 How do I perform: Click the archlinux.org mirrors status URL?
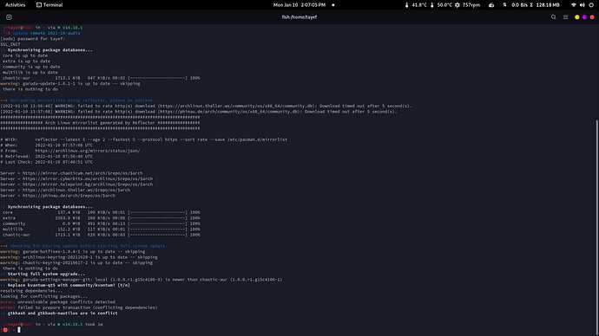[x=88, y=151]
